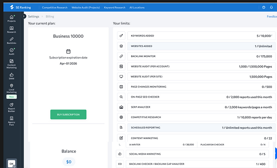
Task: Click the Backlink Checker chain icon
Action: [120, 164]
